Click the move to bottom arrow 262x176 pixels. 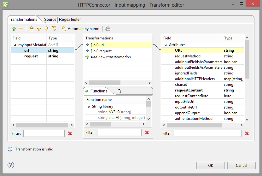pyautogui.click(x=54, y=29)
